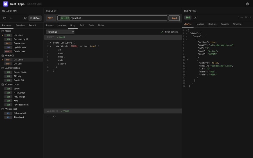Open the response Body tab

188,24
